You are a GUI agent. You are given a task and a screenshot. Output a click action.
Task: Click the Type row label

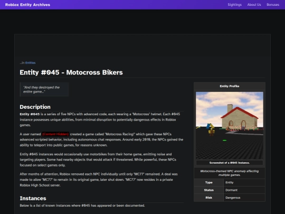[x=208, y=182]
